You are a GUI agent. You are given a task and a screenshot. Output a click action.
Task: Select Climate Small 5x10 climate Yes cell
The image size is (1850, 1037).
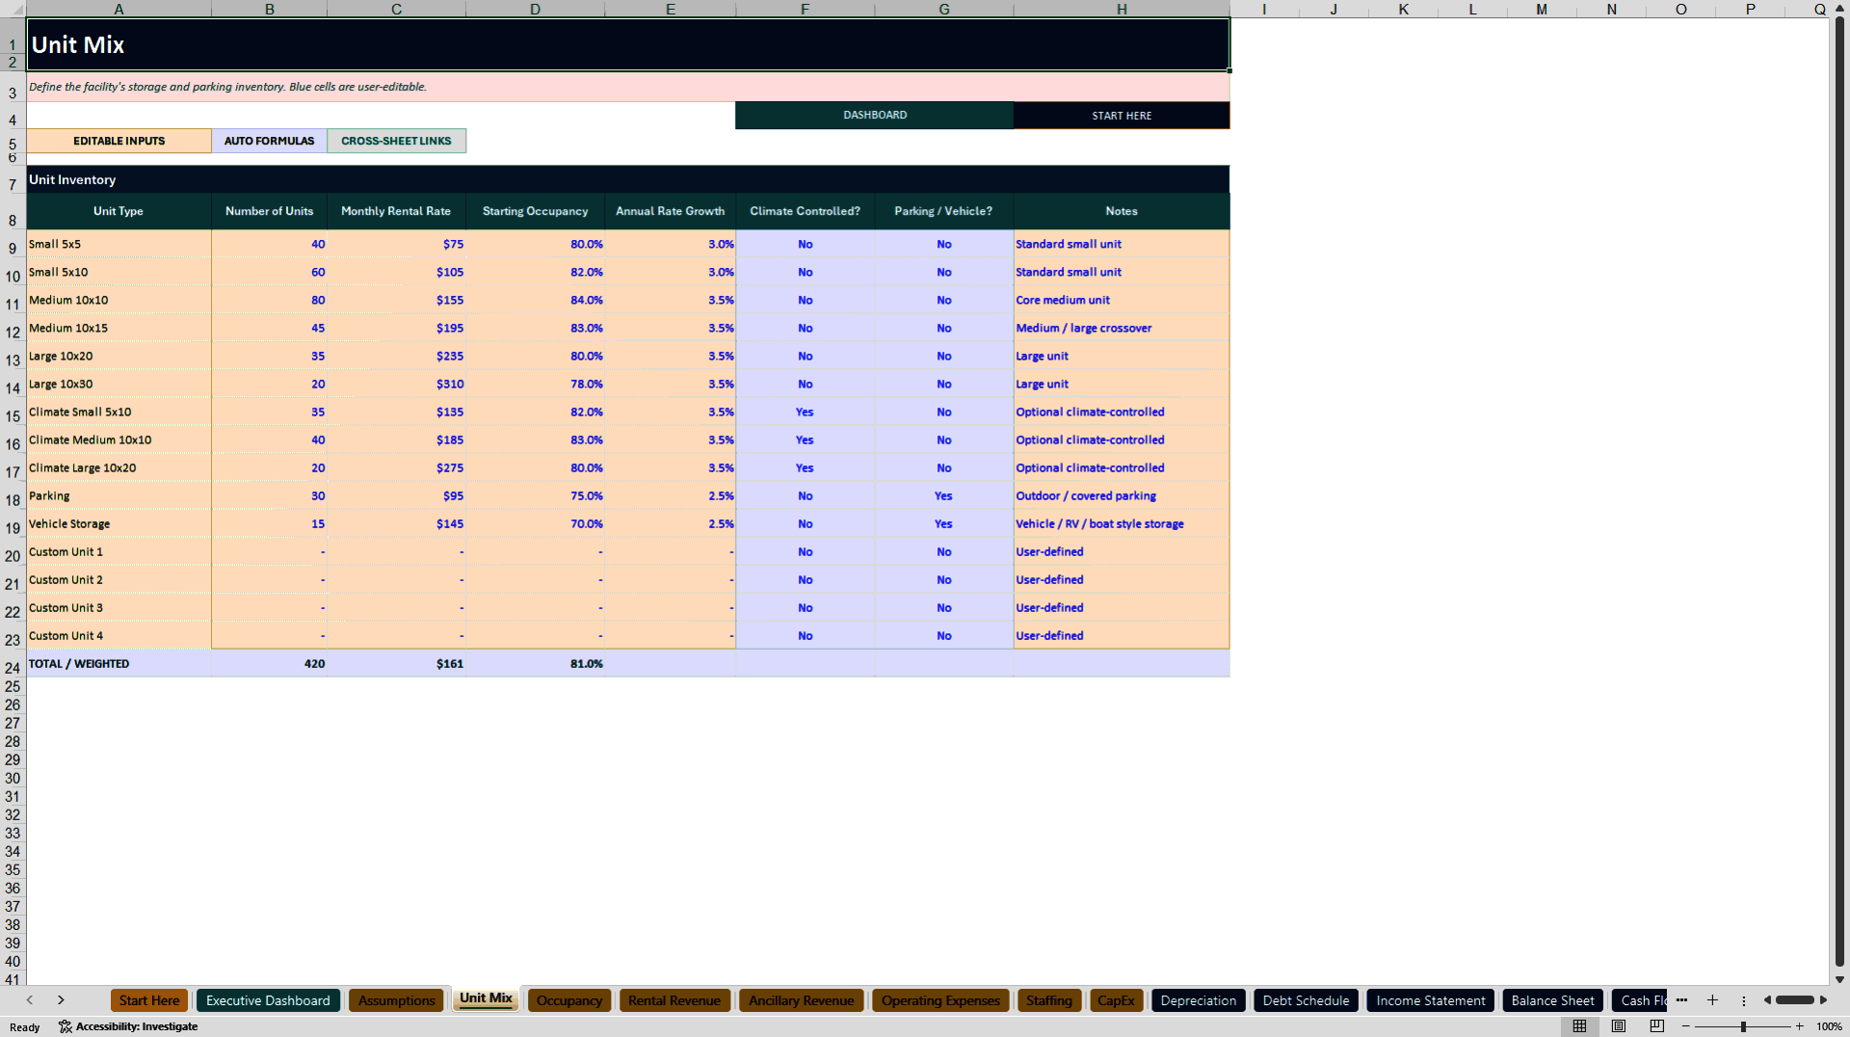pos(805,412)
